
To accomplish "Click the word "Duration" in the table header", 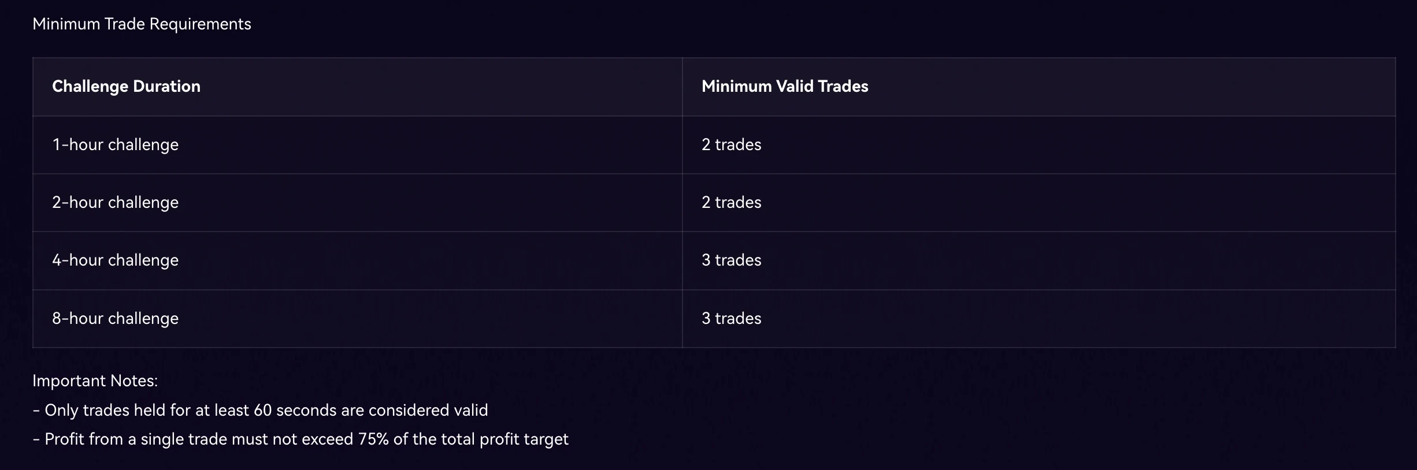I will pyautogui.click(x=166, y=87).
